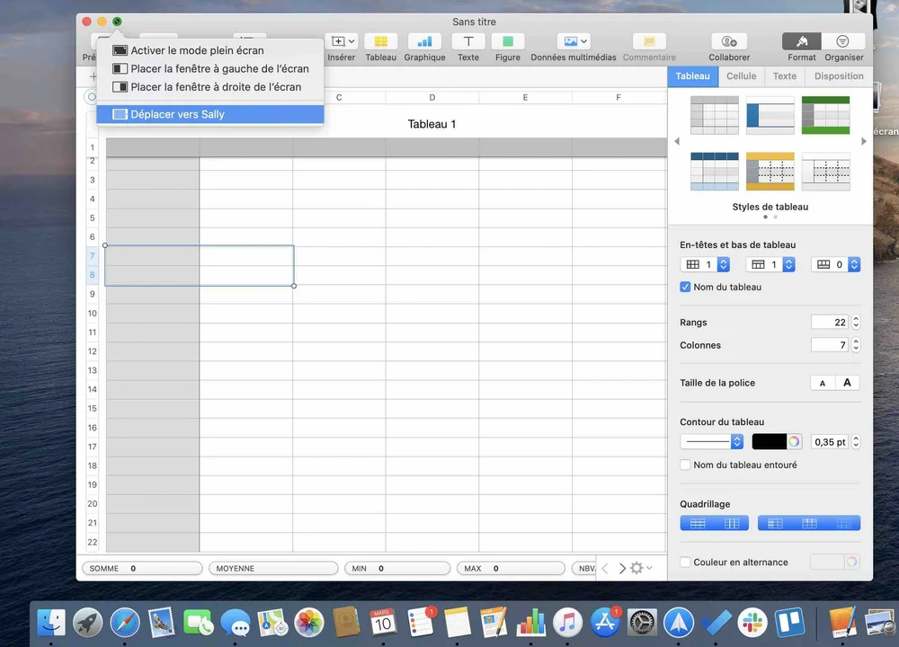Switch to the Disposition tab
899x647 pixels.
coord(838,76)
